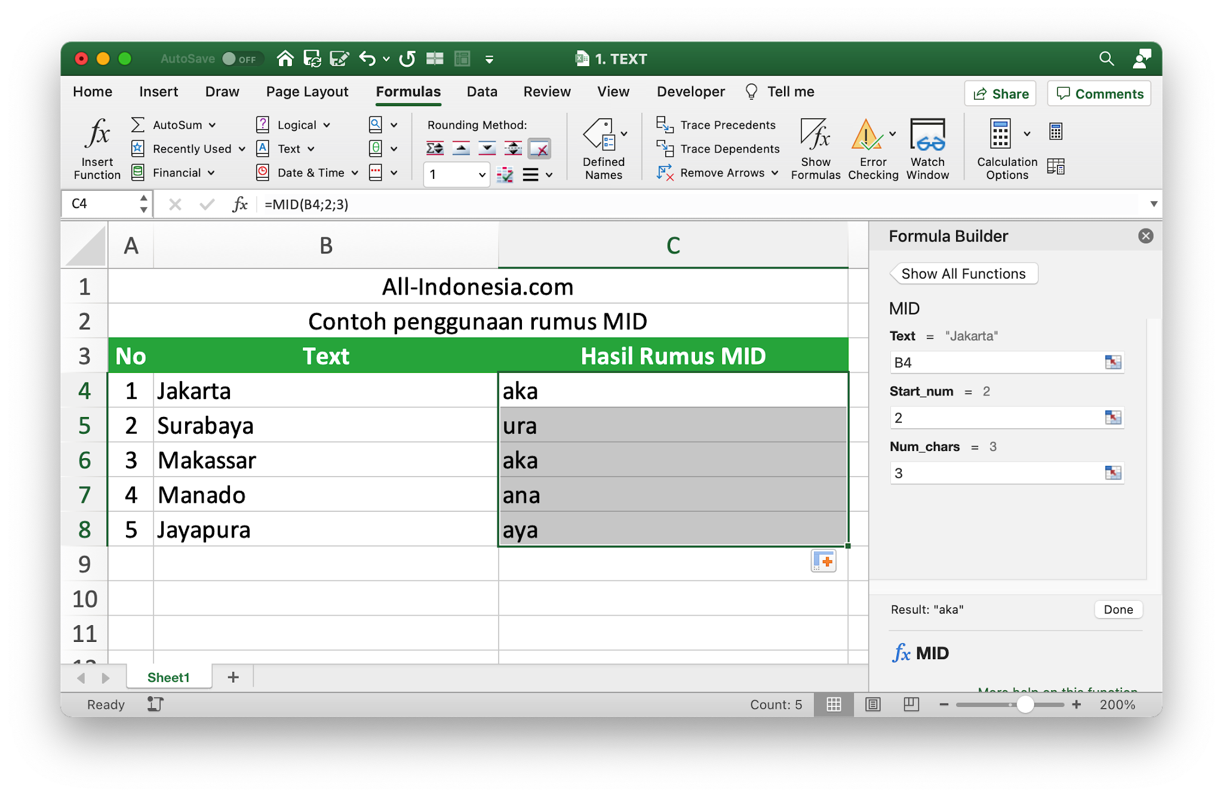This screenshot has height=797, width=1223.
Task: Click Trace Precedents icon
Action: point(665,125)
